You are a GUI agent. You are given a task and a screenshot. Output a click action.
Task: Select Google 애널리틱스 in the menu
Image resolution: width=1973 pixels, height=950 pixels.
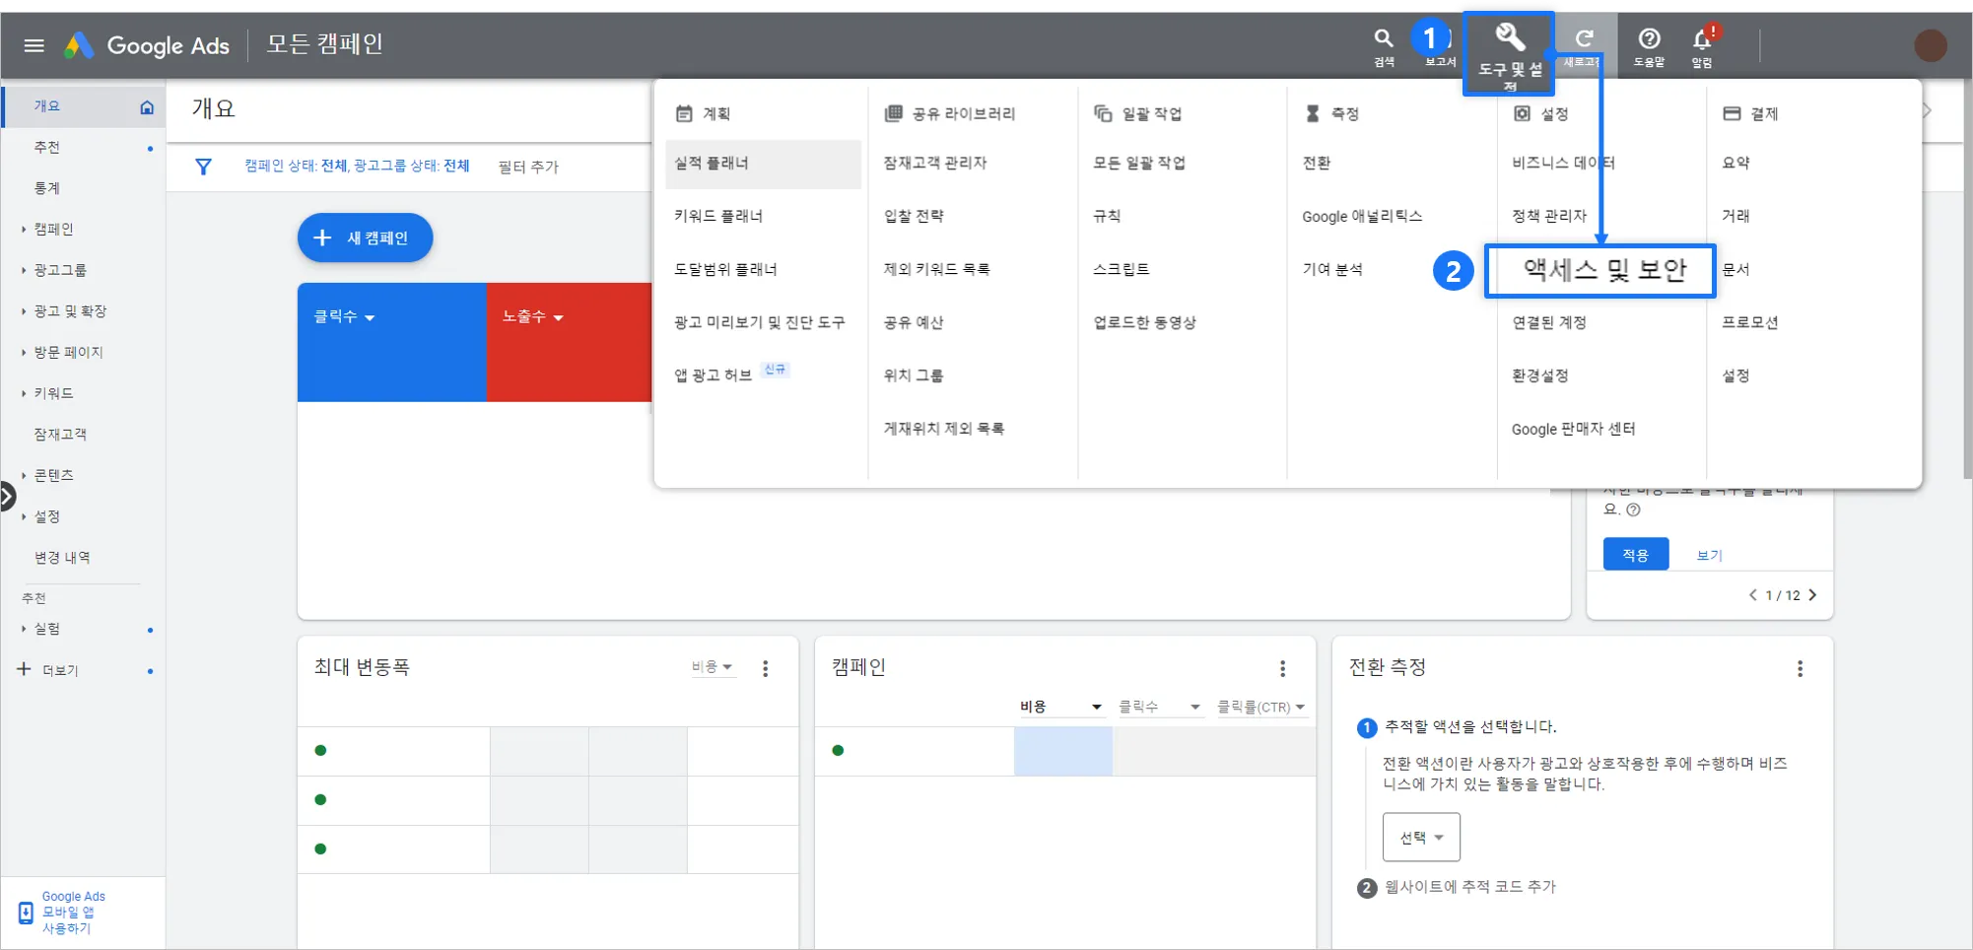pos(1362,216)
